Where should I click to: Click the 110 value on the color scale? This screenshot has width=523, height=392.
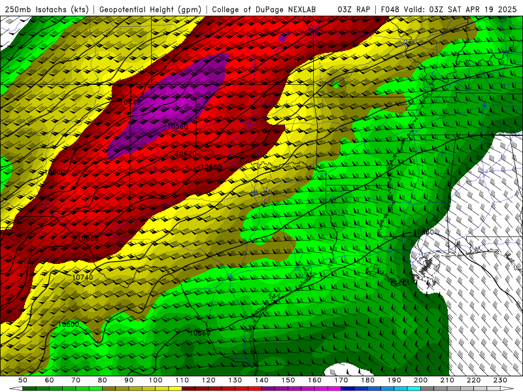182,380
